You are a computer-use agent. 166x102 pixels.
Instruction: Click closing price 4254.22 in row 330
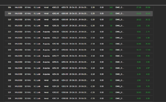65,80
